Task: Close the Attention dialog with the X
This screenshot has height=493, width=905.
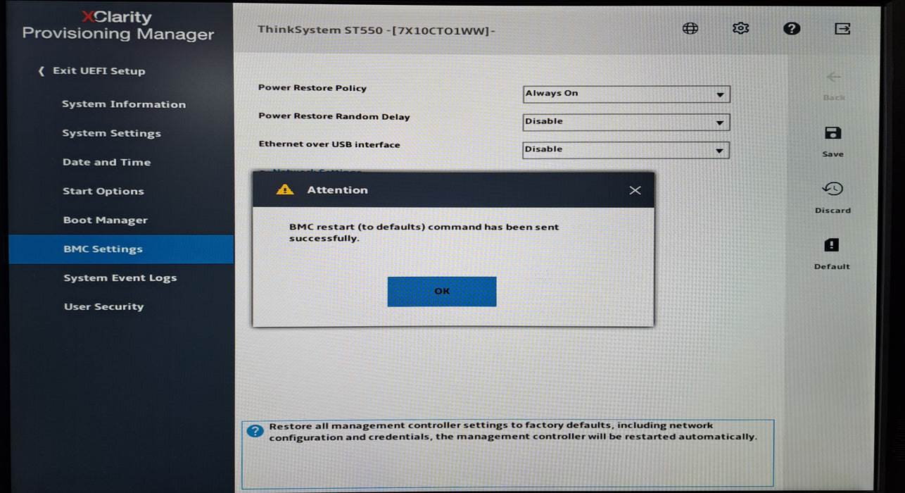Action: click(635, 190)
